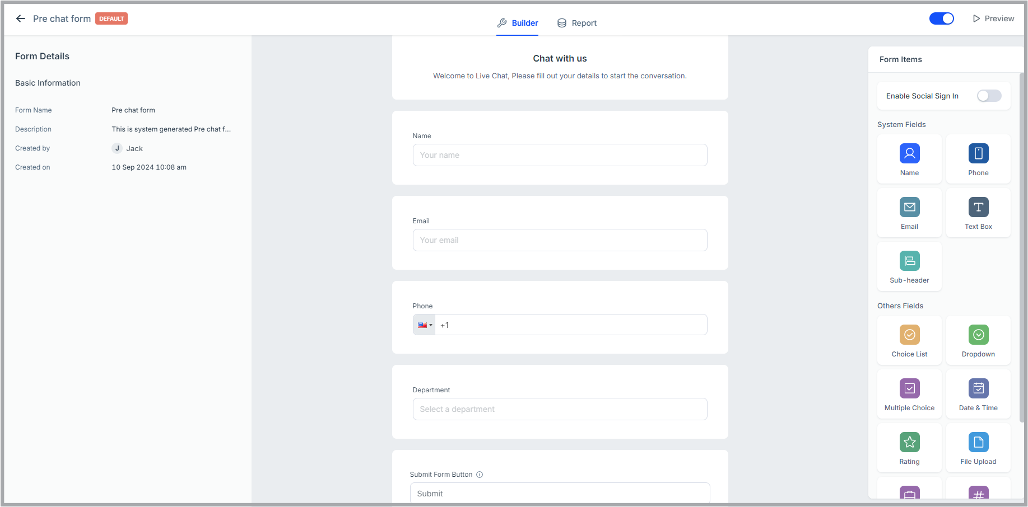The width and height of the screenshot is (1028, 507).
Task: Go back using the back arrow
Action: click(21, 18)
